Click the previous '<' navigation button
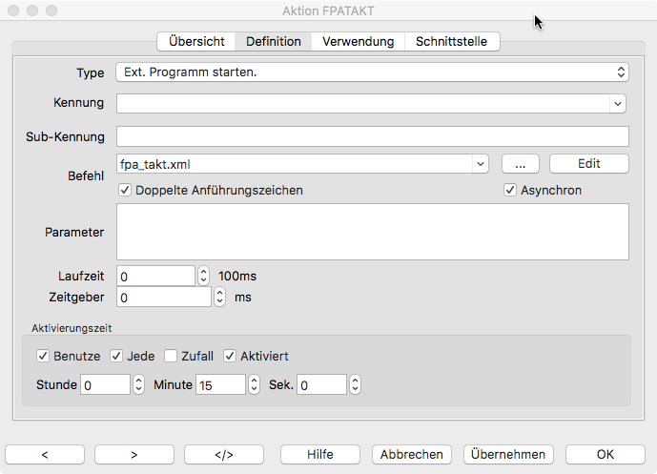This screenshot has width=657, height=474. point(45,454)
